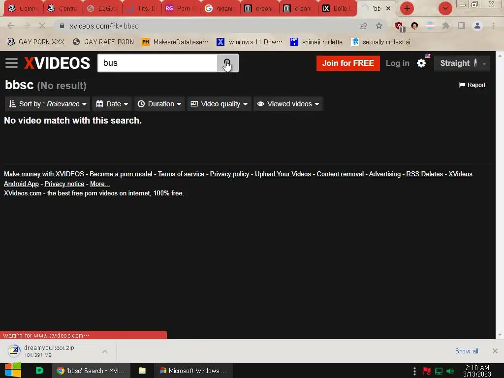
Task: Click the network icon in system tray
Action: pos(439,371)
